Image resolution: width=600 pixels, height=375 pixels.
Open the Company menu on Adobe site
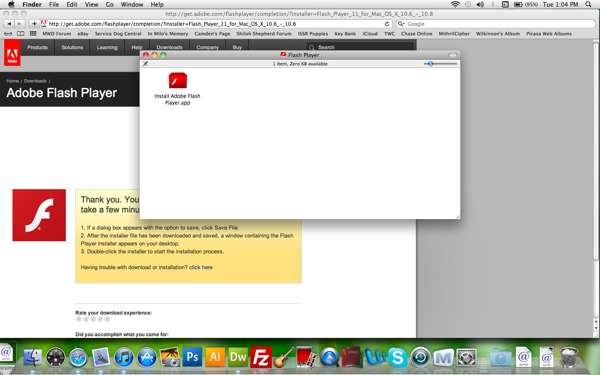pyautogui.click(x=207, y=47)
